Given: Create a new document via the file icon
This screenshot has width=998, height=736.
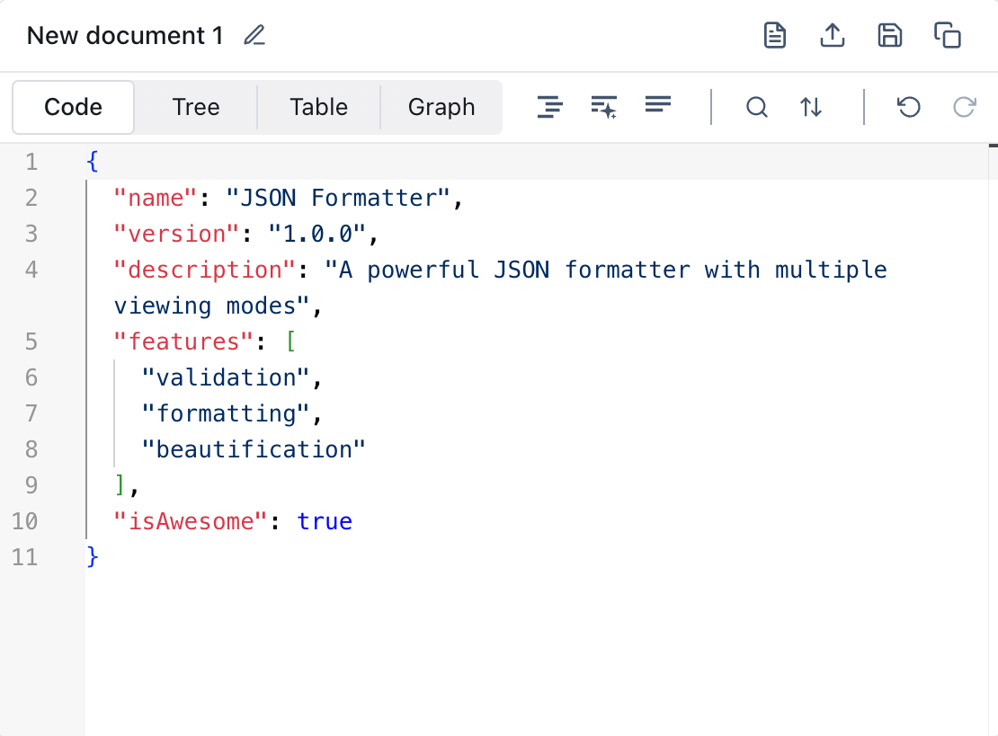Looking at the screenshot, I should (774, 35).
